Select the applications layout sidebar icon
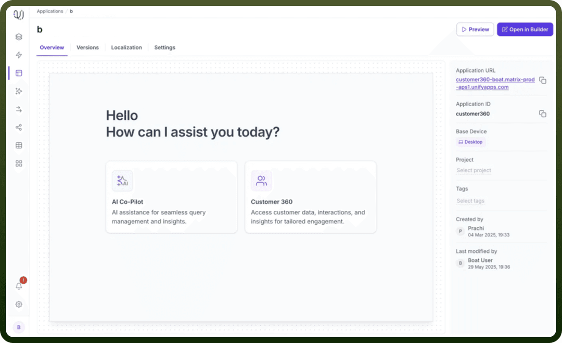 pyautogui.click(x=19, y=73)
